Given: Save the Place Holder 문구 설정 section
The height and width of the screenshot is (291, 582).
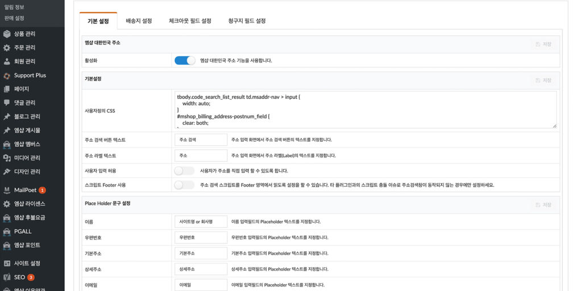Looking at the screenshot, I should [x=543, y=205].
